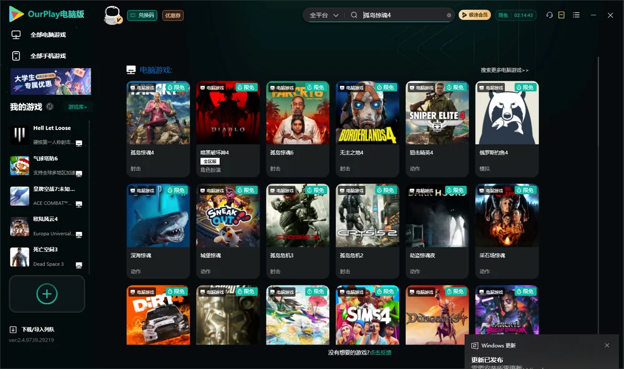The width and height of the screenshot is (624, 369).
Task: Click PC icon beside 气球塔防6
Action: [79, 174]
